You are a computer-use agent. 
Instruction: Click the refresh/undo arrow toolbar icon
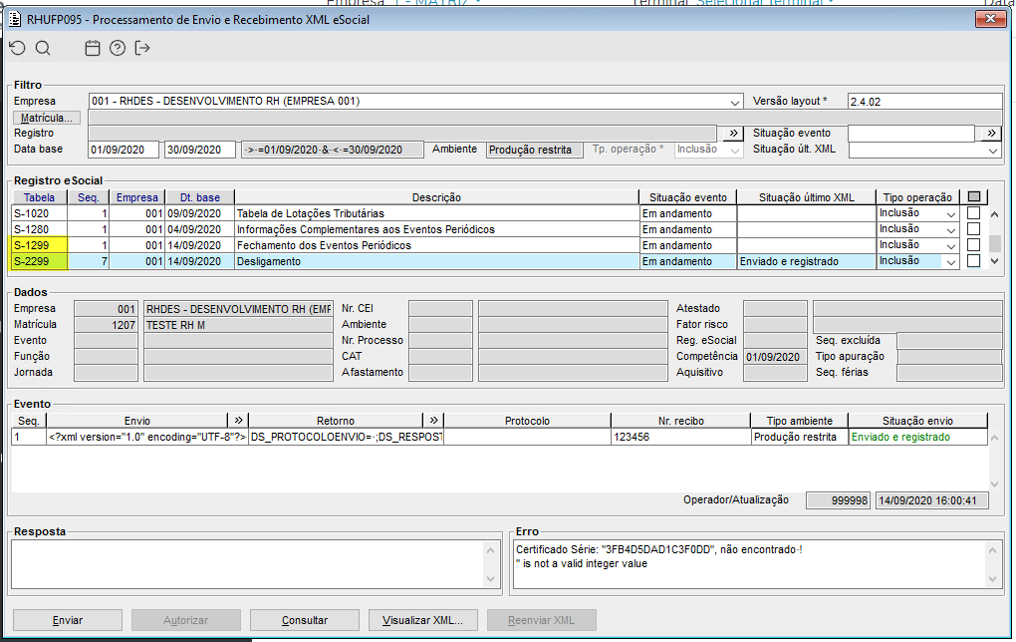point(18,48)
